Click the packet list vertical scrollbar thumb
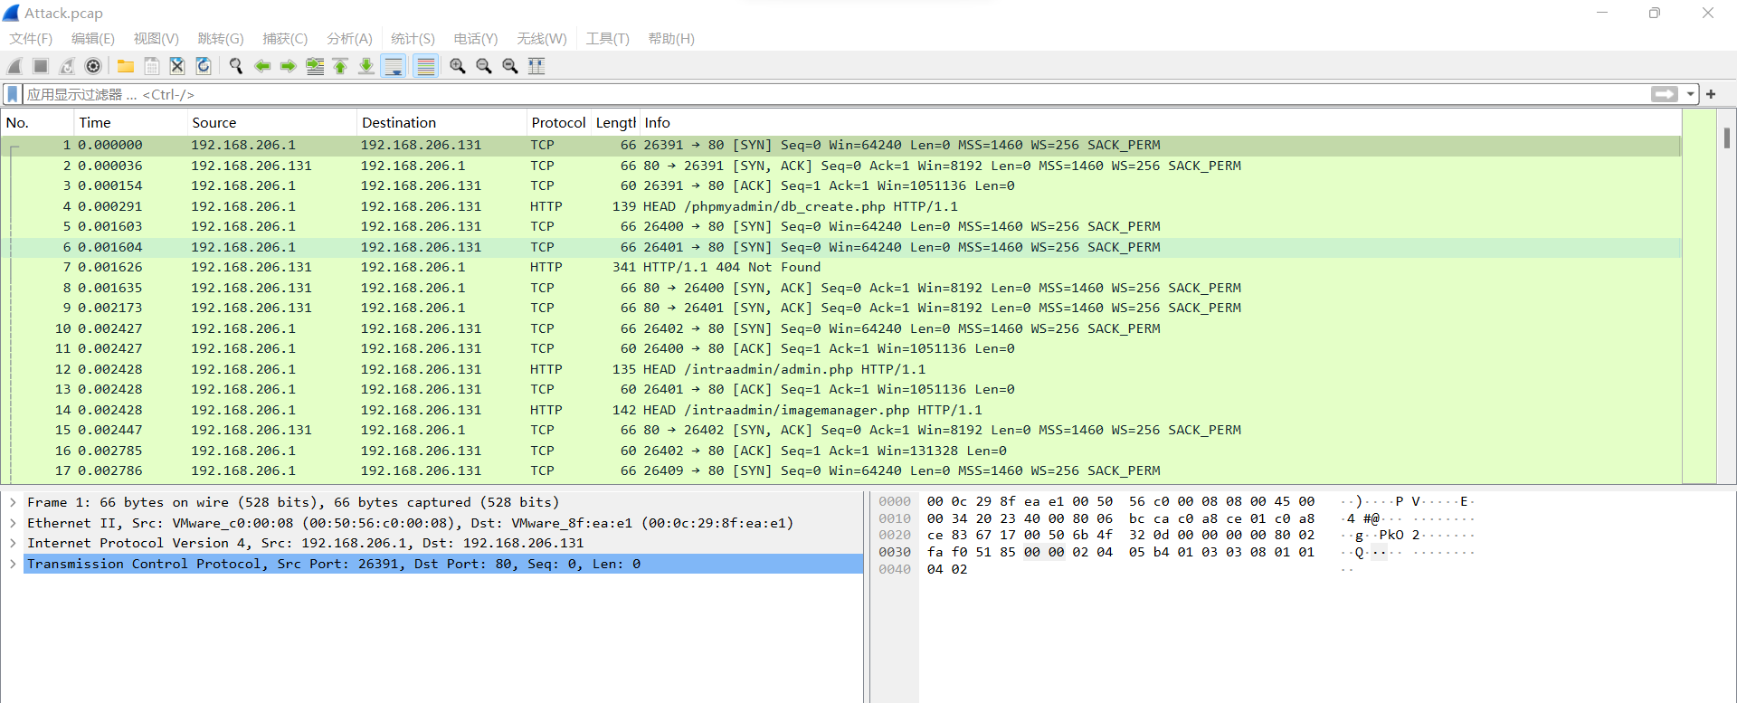1737x703 pixels. pyautogui.click(x=1727, y=138)
